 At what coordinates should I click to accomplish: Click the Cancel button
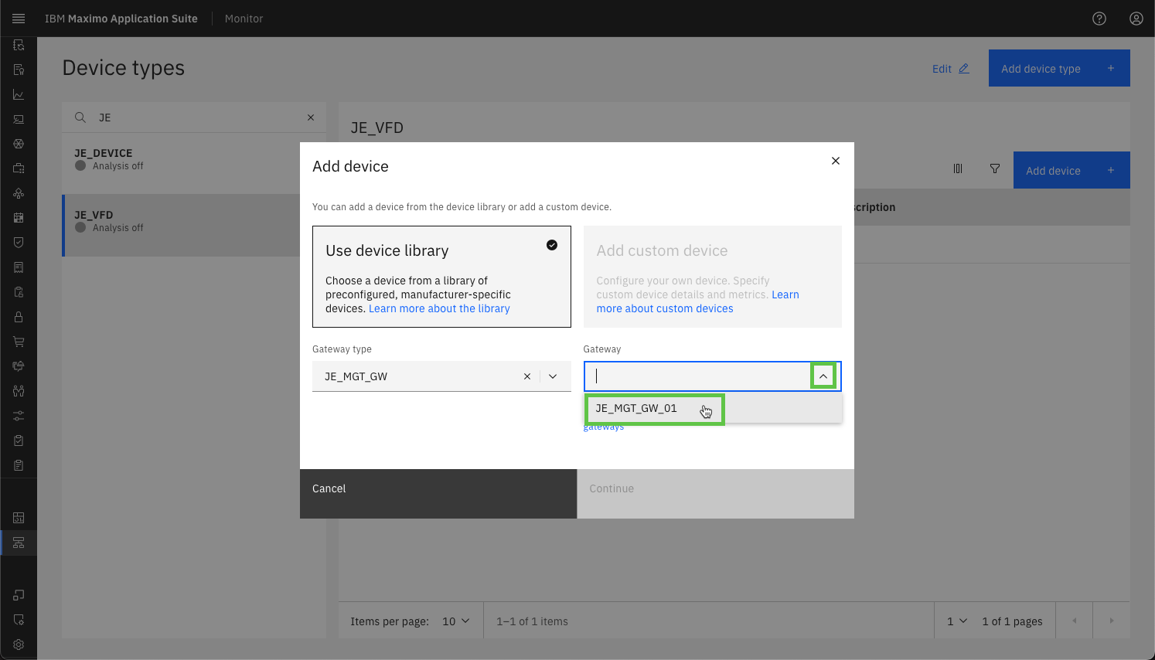pos(438,494)
